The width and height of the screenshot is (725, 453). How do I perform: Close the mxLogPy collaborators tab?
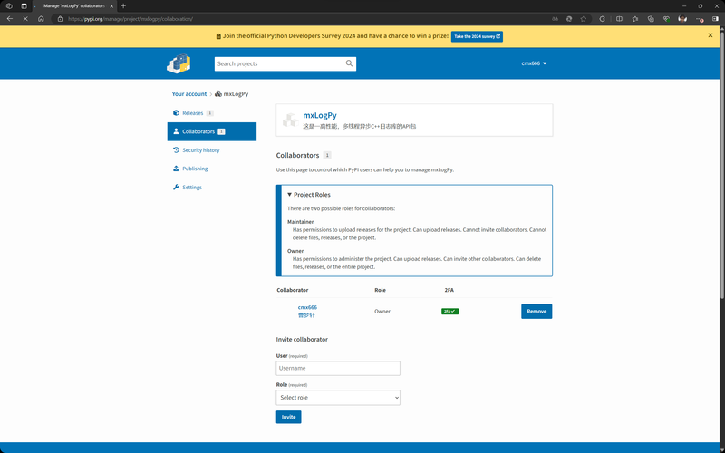coord(111,6)
